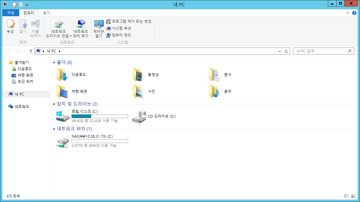The height and width of the screenshot is (202, 360).
Task: Switch to the 보기 ribbon tab
Action: pyautogui.click(x=46, y=13)
